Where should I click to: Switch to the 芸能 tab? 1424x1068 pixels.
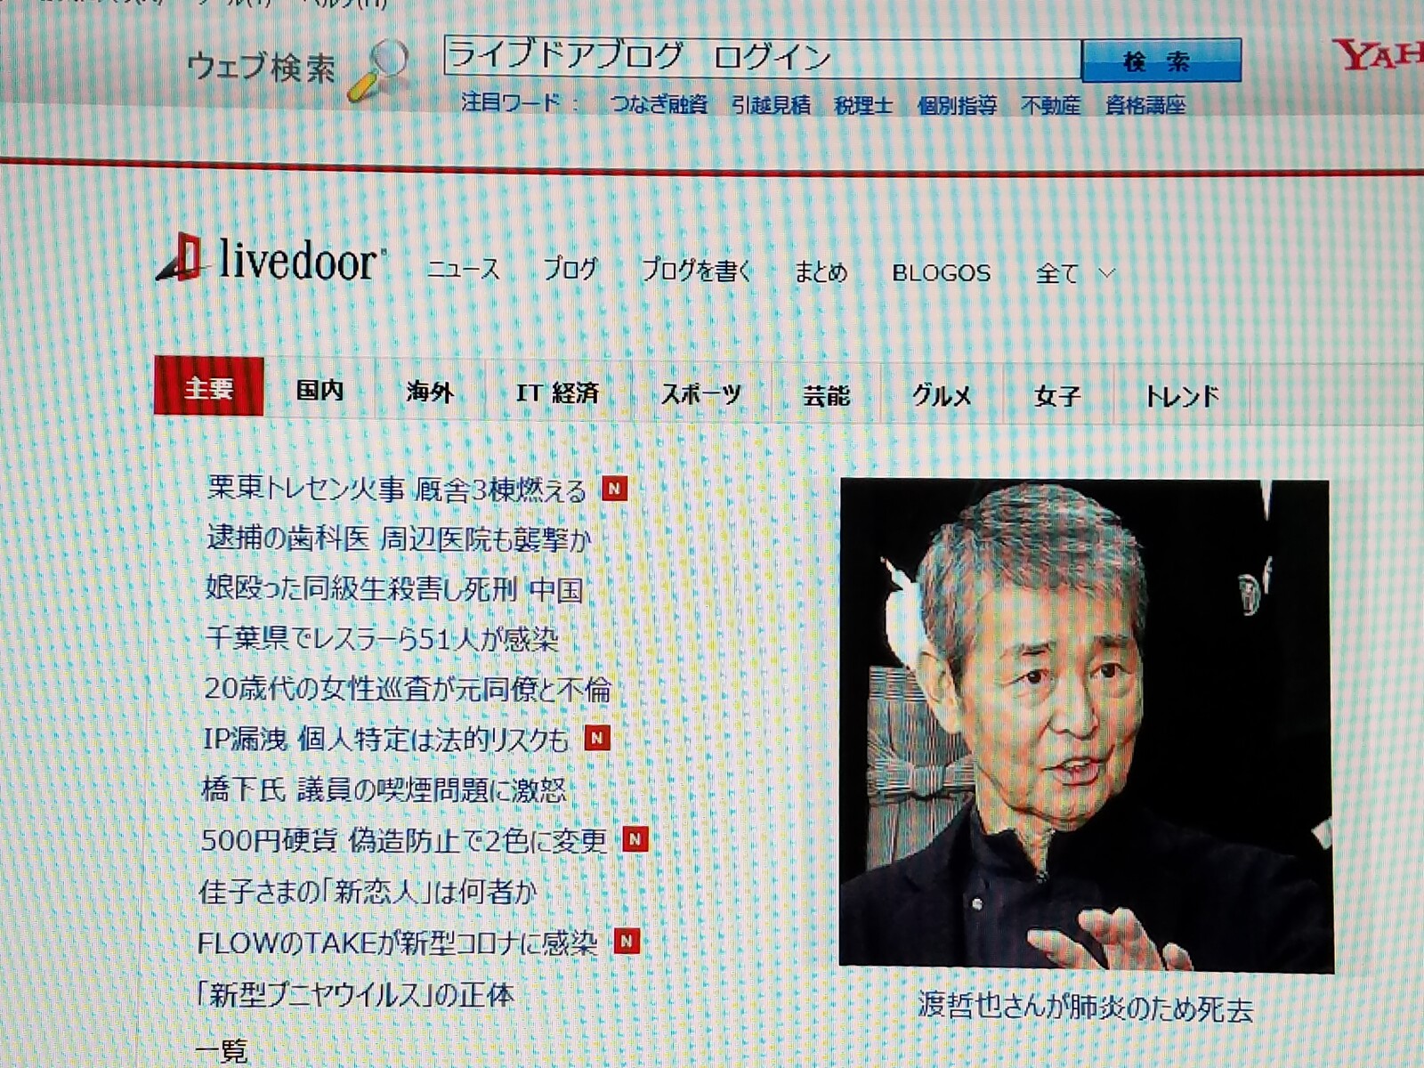[827, 395]
